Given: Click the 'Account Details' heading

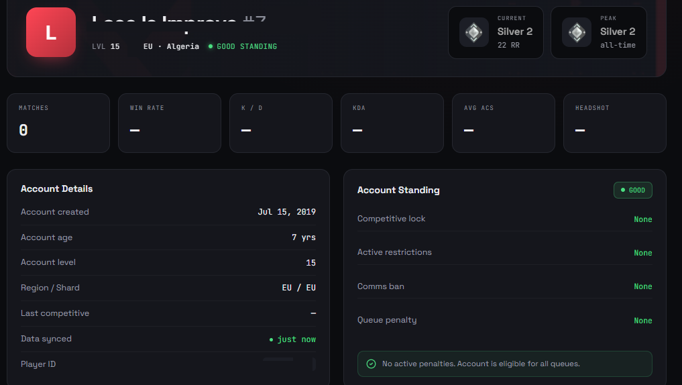Looking at the screenshot, I should pyautogui.click(x=56, y=188).
